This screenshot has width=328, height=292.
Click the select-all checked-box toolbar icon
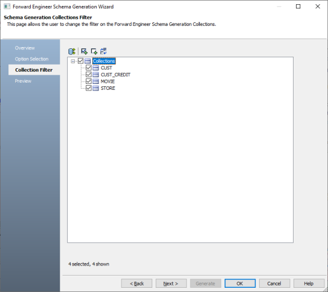tap(85, 51)
